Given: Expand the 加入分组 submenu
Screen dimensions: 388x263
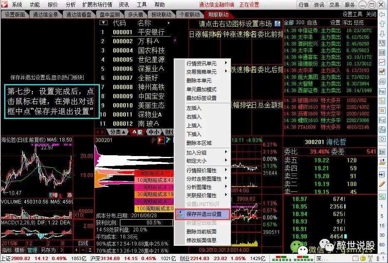Looking at the screenshot, I should tap(202, 152).
